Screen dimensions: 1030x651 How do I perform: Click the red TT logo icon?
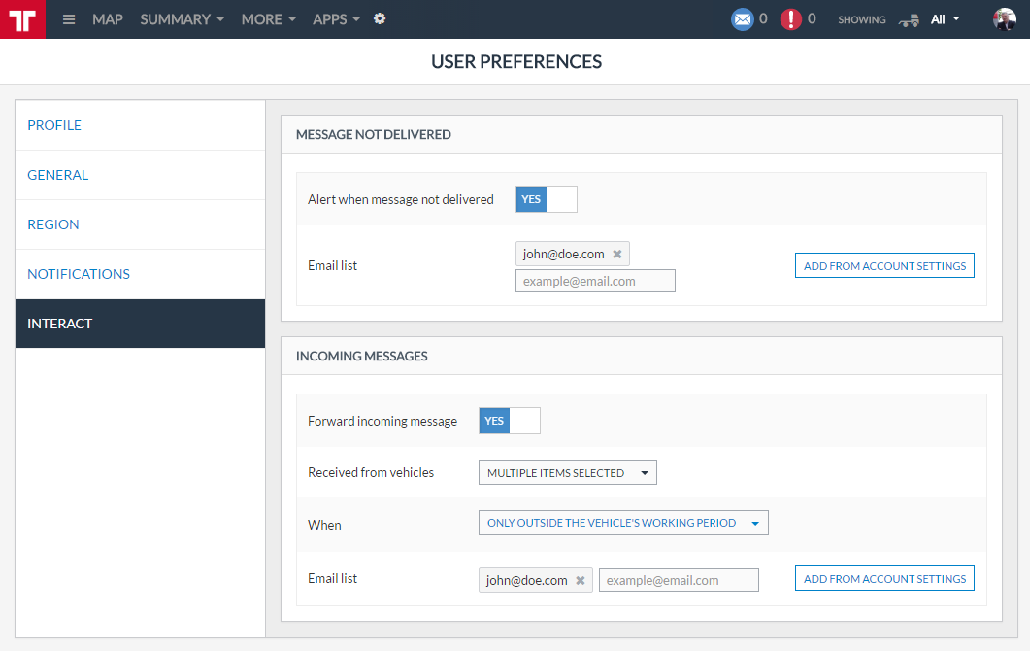click(x=22, y=19)
